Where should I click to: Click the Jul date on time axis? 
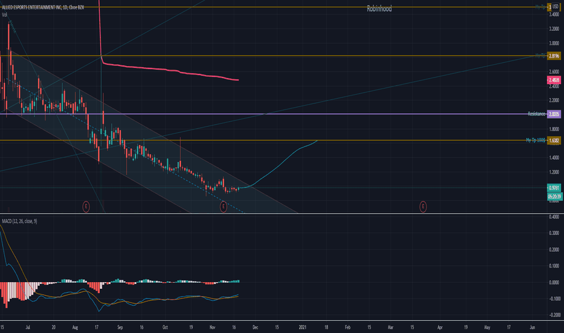point(28,327)
